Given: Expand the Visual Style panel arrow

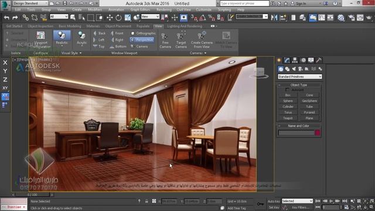Looking at the screenshot, I should point(81,53).
